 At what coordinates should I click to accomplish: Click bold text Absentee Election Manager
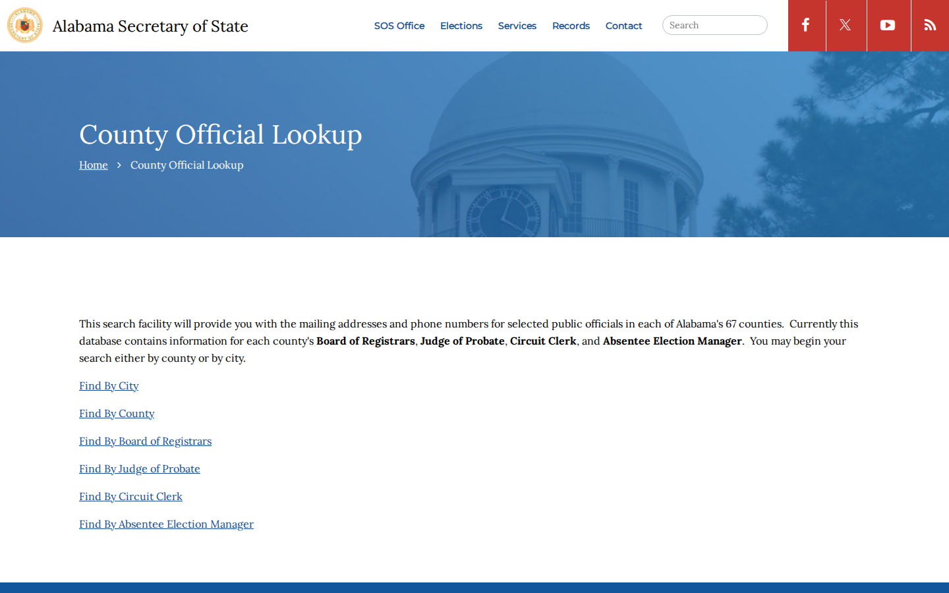(672, 341)
